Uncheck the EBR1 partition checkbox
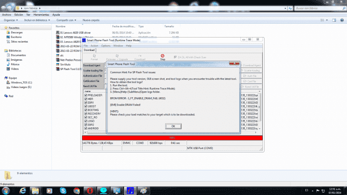Viewport: 347px width, 195px height. pyautogui.click(x=86, y=103)
